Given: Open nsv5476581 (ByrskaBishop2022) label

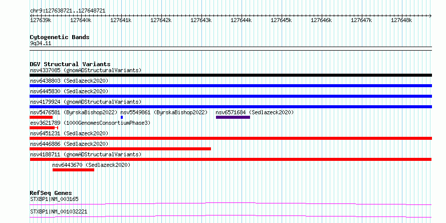Looking at the screenshot, I should click(x=74, y=112).
